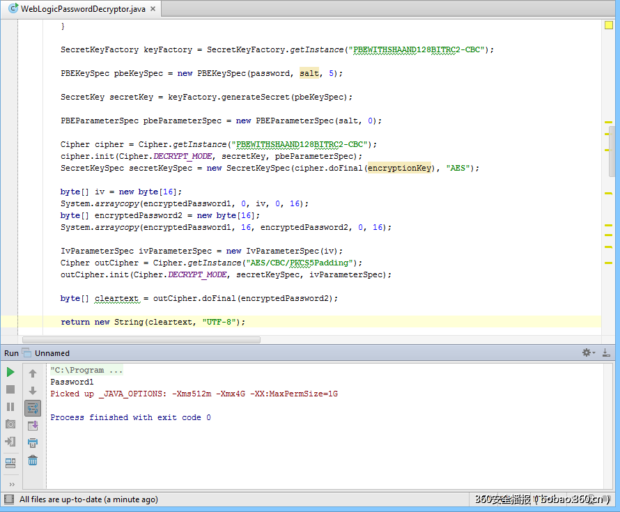The height and width of the screenshot is (512, 620).
Task: Pause the program output
Action: [x=10, y=407]
